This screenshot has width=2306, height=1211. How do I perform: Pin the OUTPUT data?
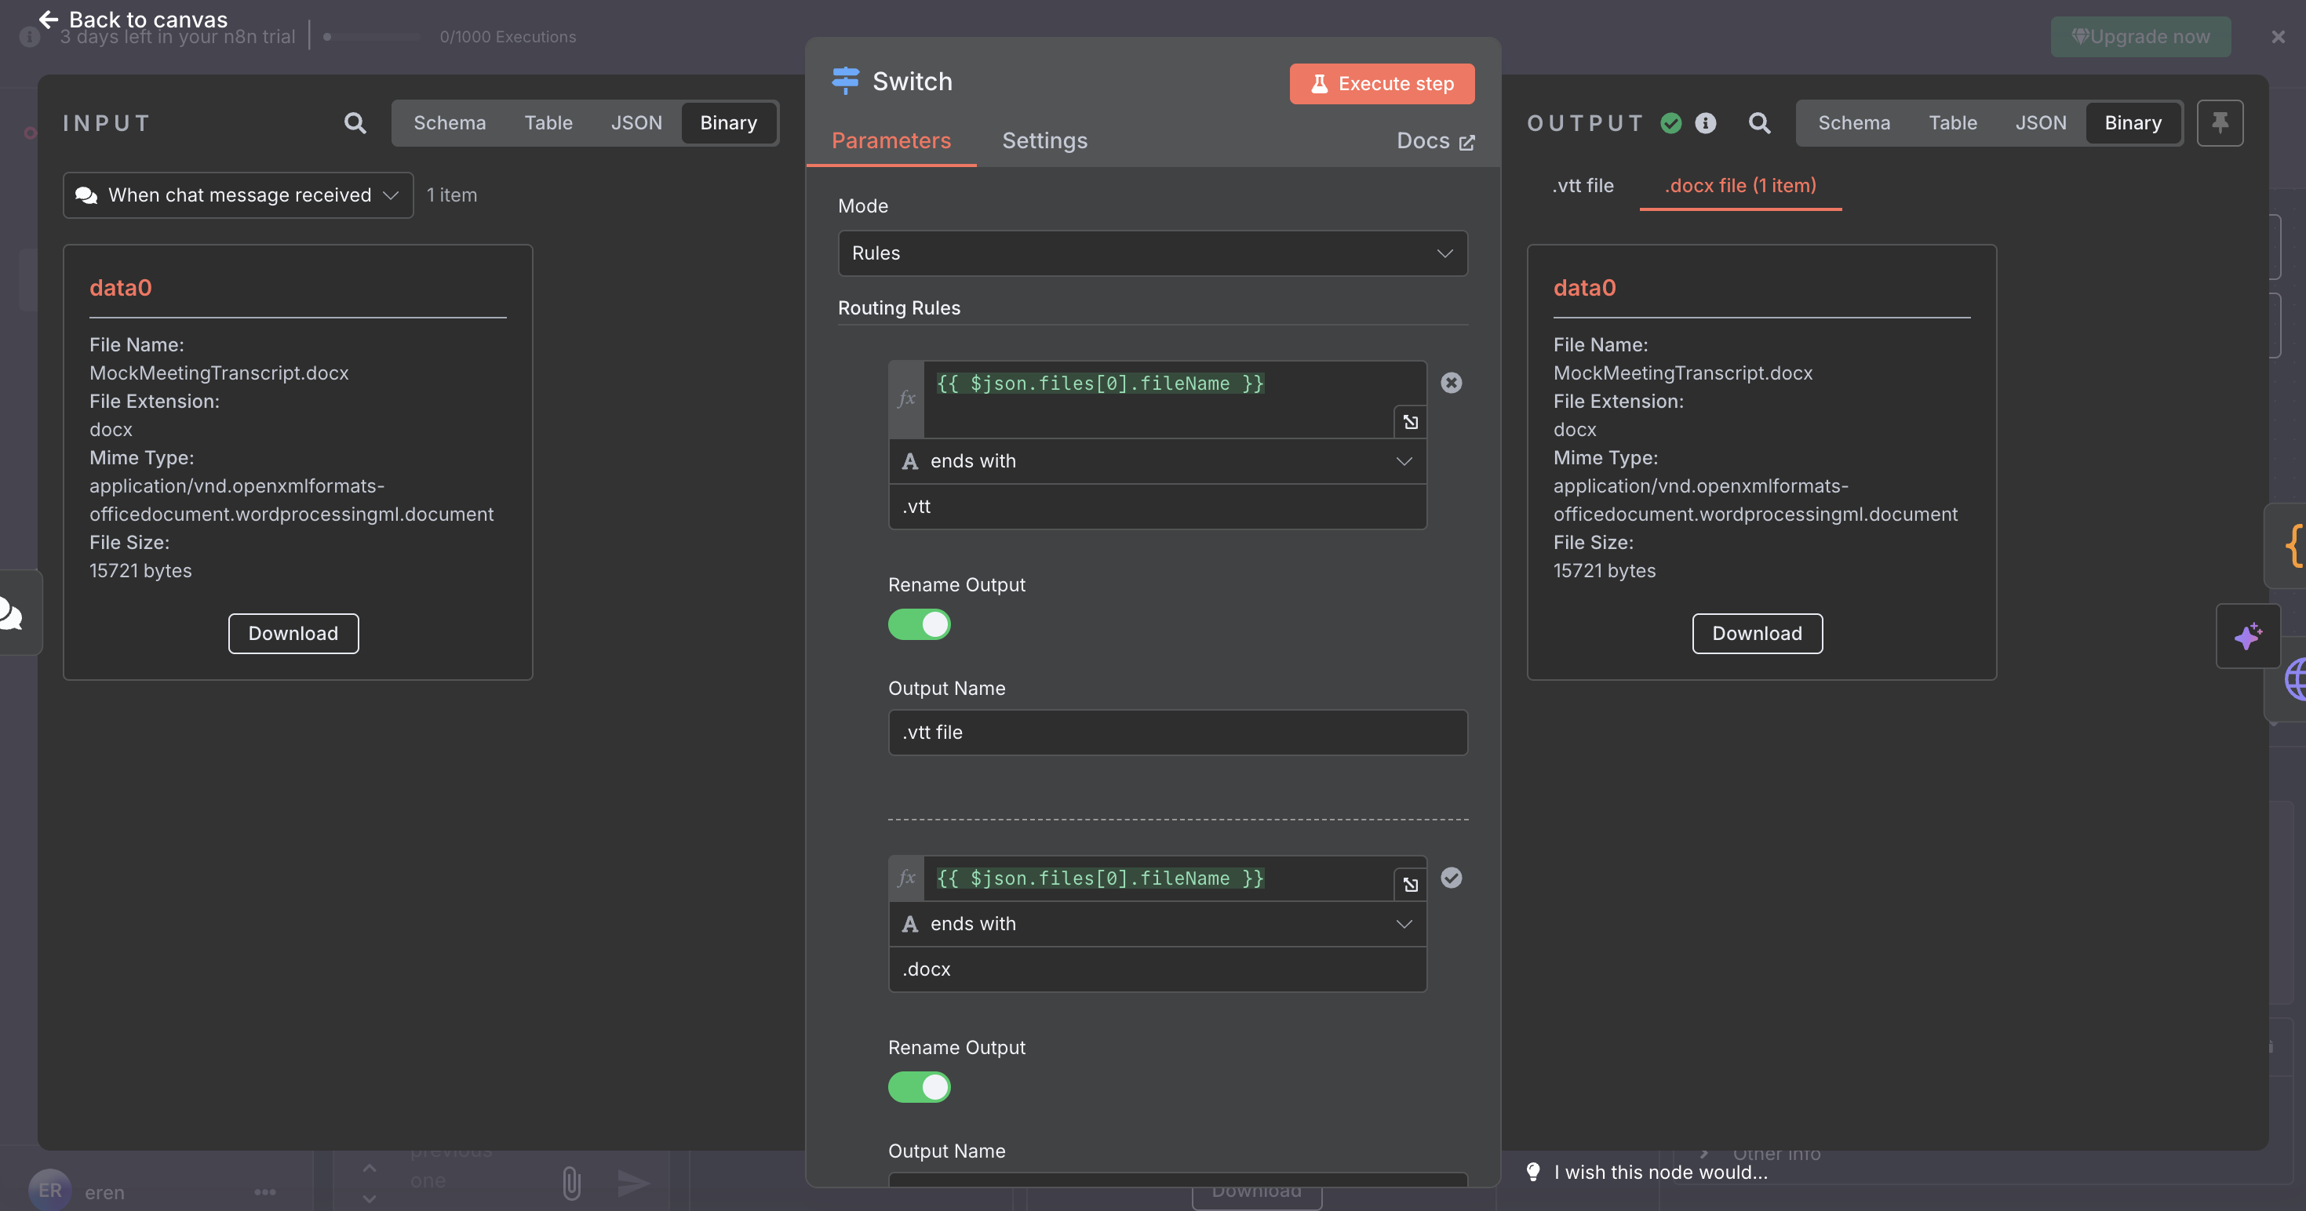coord(2221,122)
